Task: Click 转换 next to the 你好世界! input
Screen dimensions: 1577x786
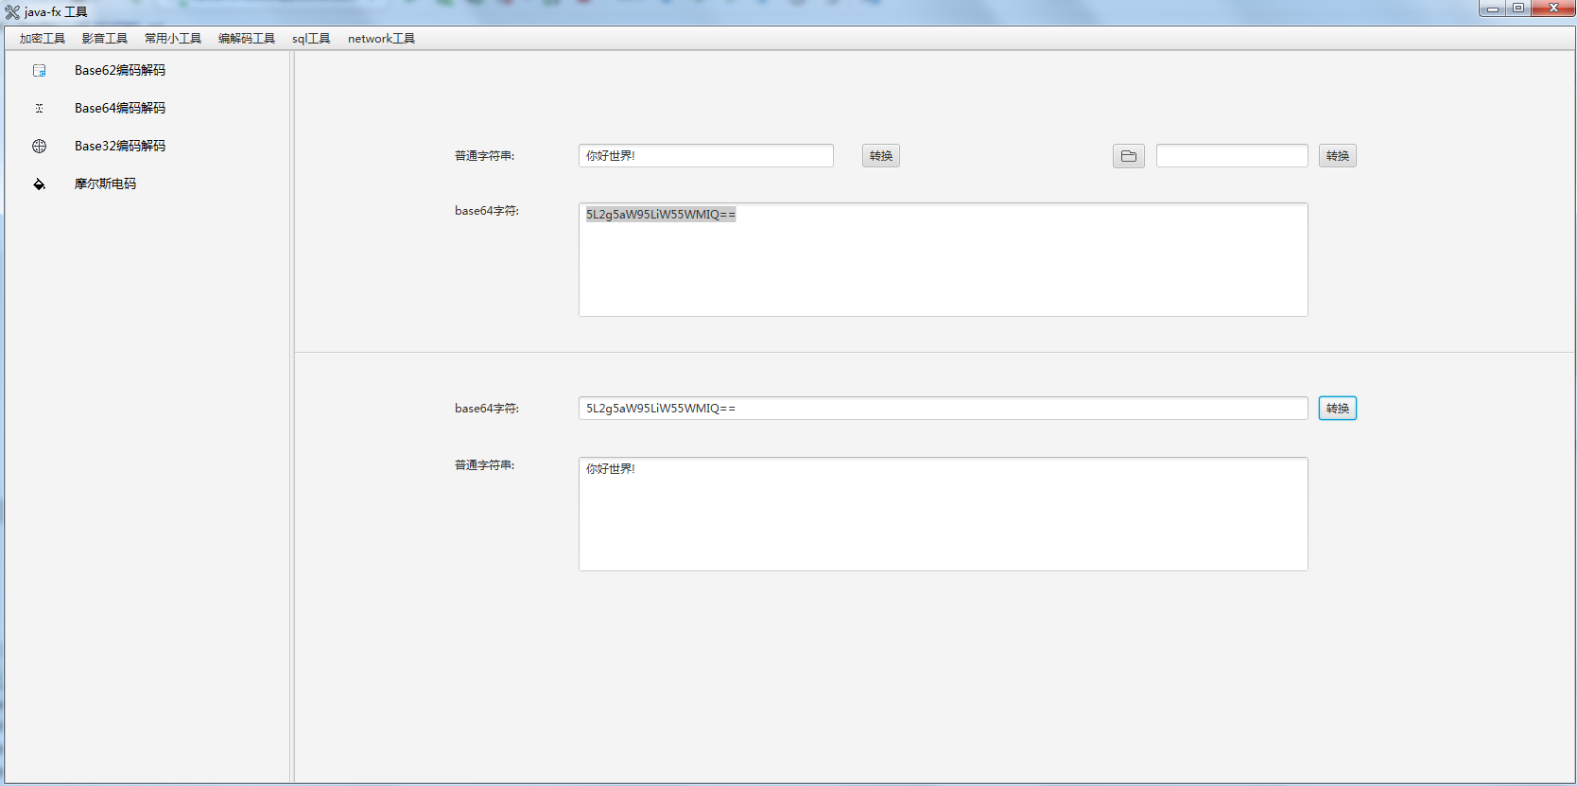Action: click(880, 156)
